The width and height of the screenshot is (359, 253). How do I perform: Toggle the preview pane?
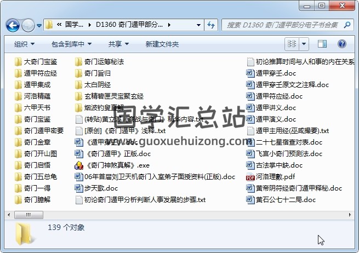pos(322,44)
